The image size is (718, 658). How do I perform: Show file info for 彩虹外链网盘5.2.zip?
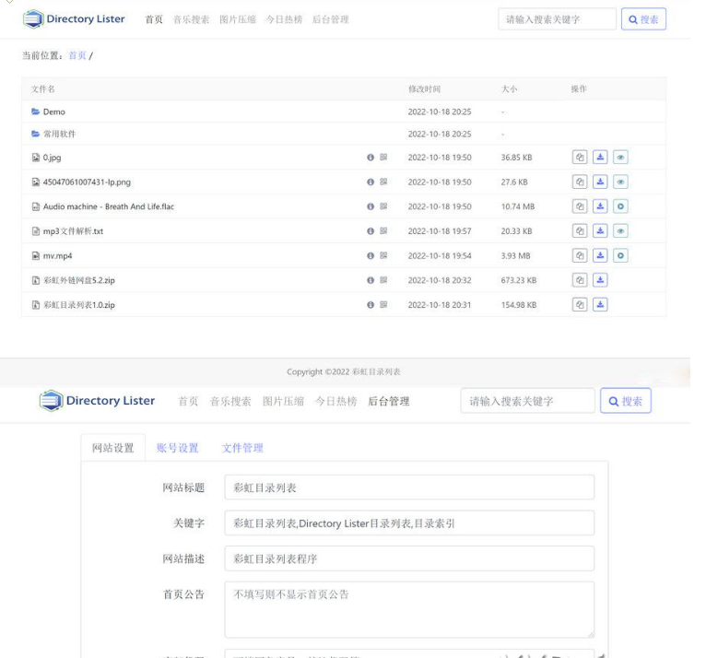[371, 280]
